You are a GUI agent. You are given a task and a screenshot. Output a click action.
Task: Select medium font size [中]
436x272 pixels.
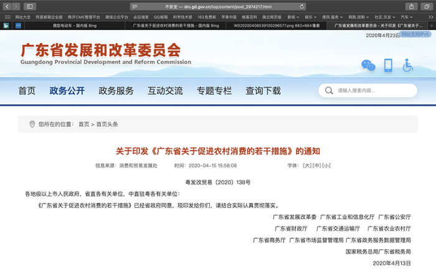click(316, 166)
